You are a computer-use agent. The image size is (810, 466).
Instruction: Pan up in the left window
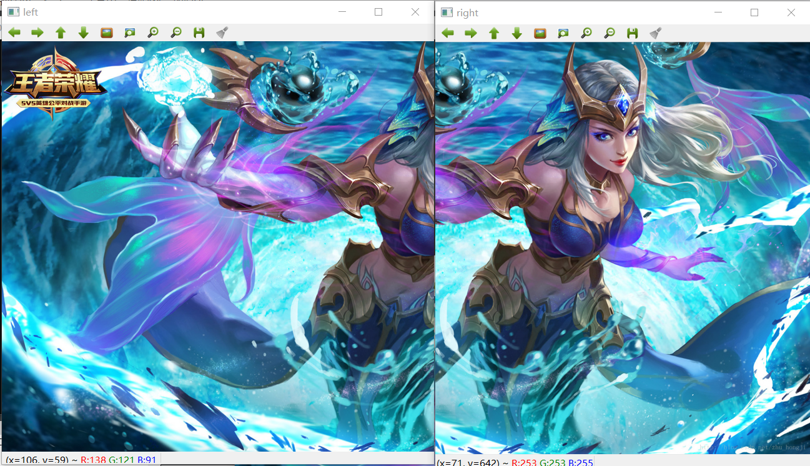pyautogui.click(x=61, y=32)
